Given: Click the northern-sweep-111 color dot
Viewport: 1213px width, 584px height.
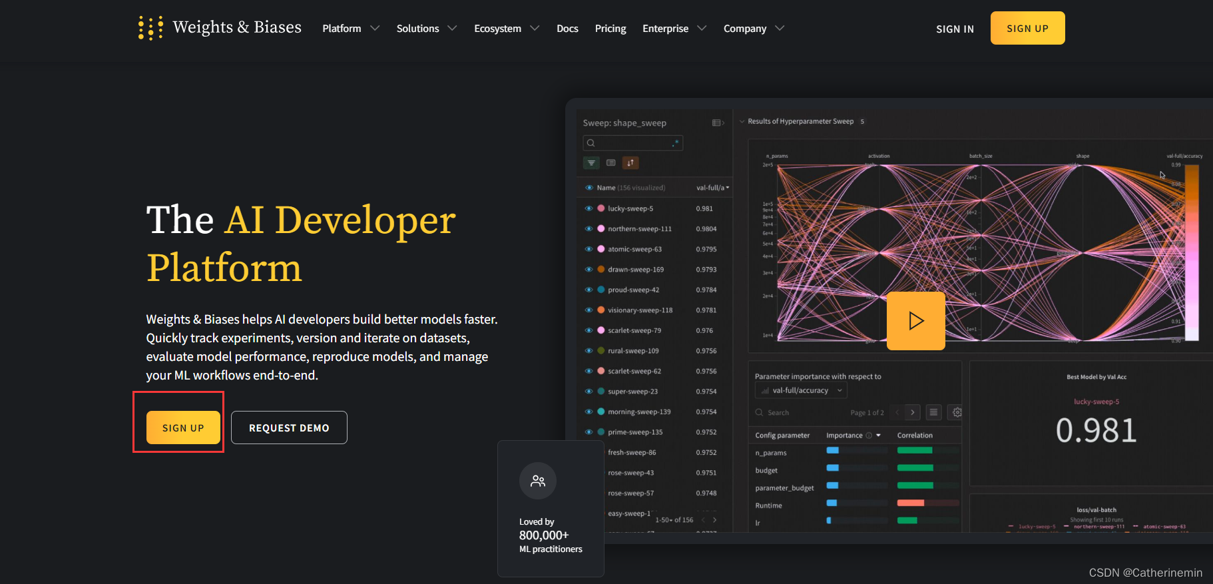Looking at the screenshot, I should click(601, 228).
